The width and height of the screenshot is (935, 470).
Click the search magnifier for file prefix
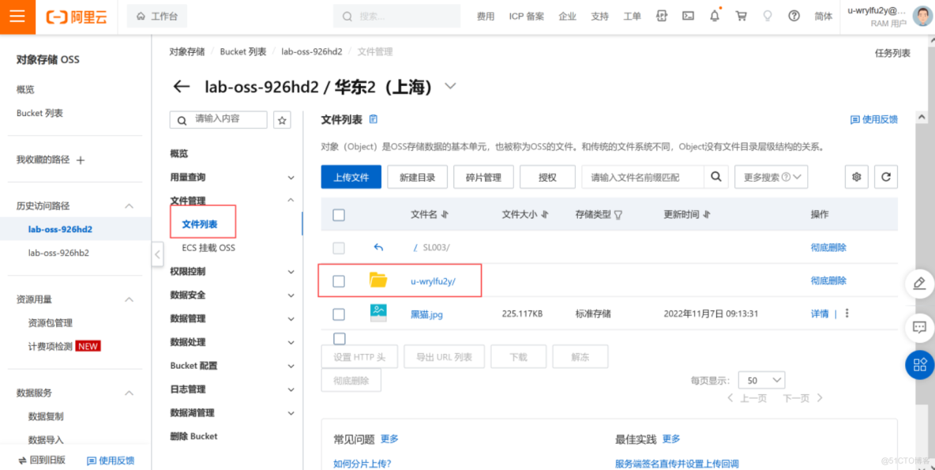tap(715, 177)
